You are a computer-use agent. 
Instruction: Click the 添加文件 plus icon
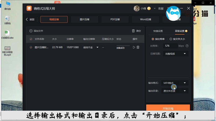pyautogui.click(x=31, y=31)
